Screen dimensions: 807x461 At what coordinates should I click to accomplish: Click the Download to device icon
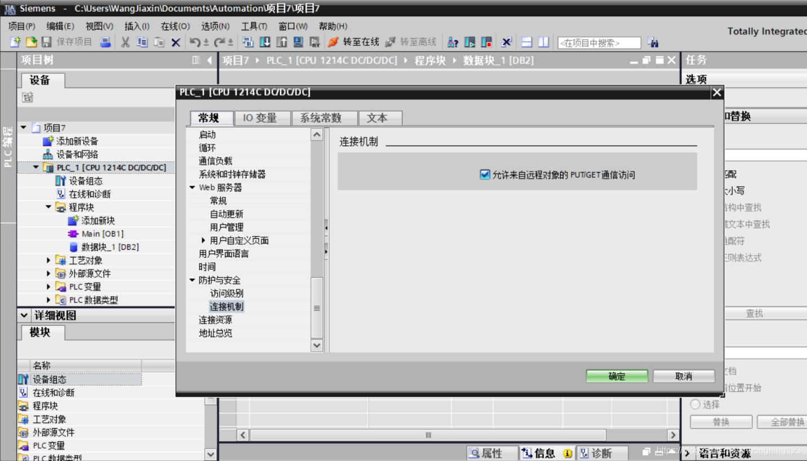(x=264, y=42)
